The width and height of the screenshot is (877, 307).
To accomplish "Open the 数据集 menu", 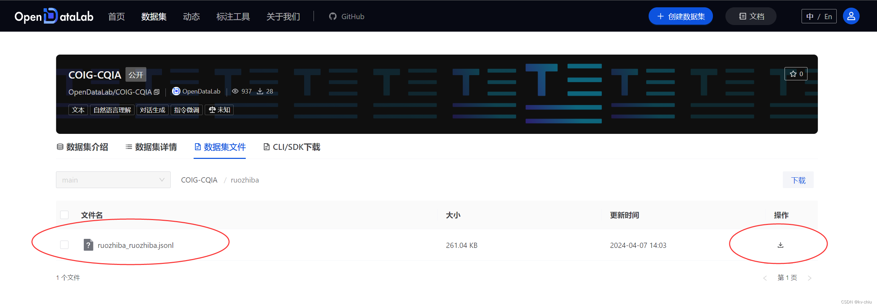I will pyautogui.click(x=154, y=16).
